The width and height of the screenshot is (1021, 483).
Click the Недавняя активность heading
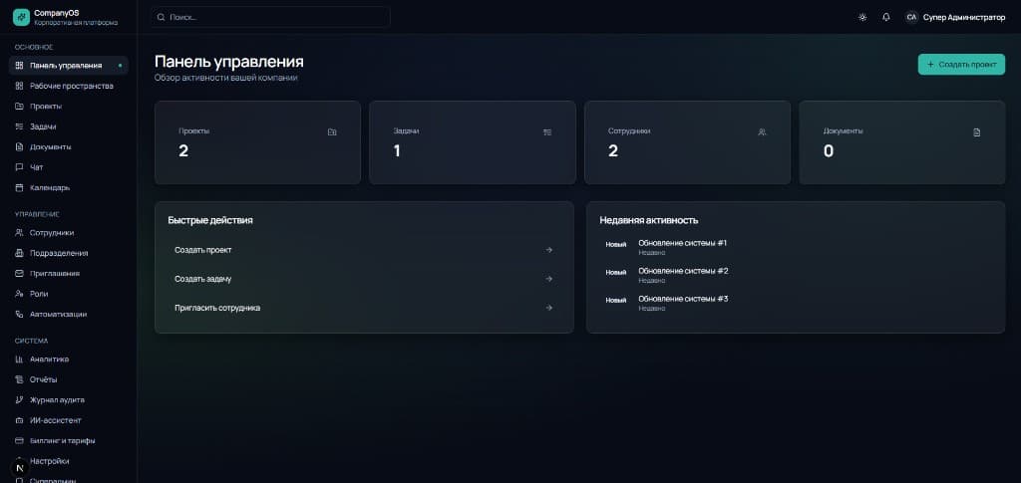648,220
